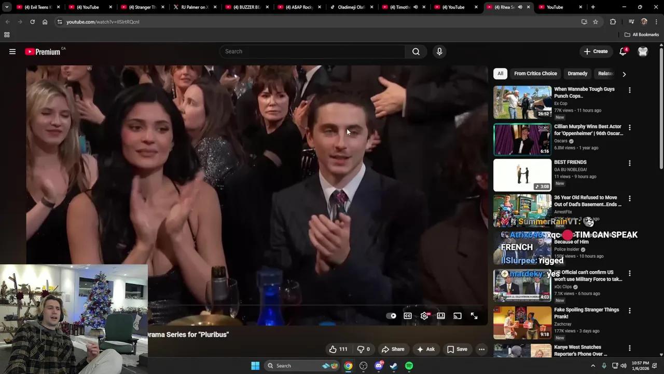Open the Windows Start menu
This screenshot has width=664, height=374.
(255, 366)
